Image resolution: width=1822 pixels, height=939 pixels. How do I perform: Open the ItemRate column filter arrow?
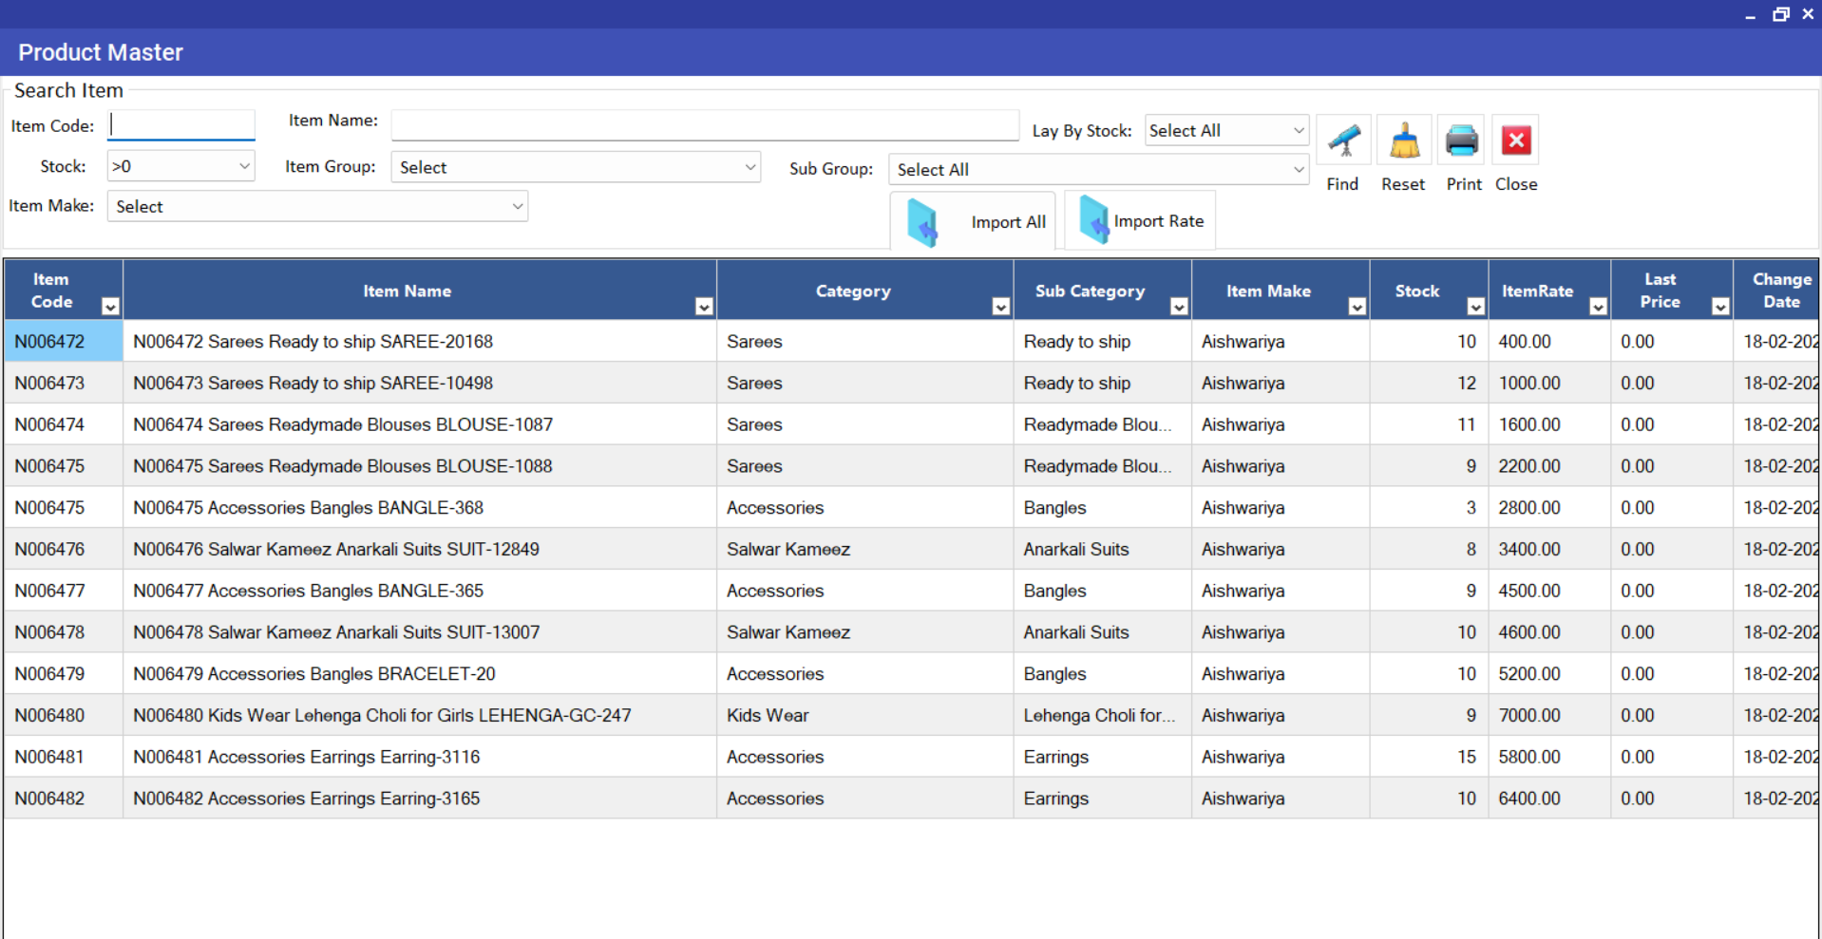1598,306
